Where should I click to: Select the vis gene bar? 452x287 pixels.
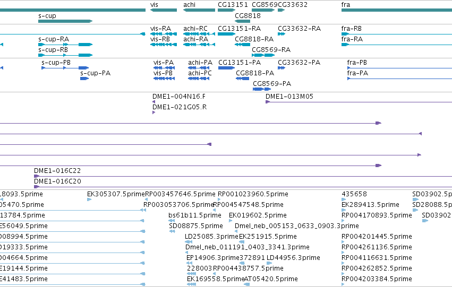point(164,10)
